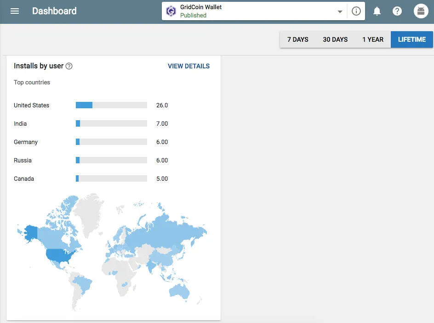Click Australia on the world map
The image size is (434, 323).
pyautogui.click(x=179, y=291)
